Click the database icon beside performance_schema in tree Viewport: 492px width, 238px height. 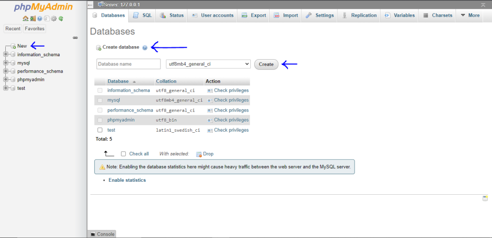click(x=13, y=71)
